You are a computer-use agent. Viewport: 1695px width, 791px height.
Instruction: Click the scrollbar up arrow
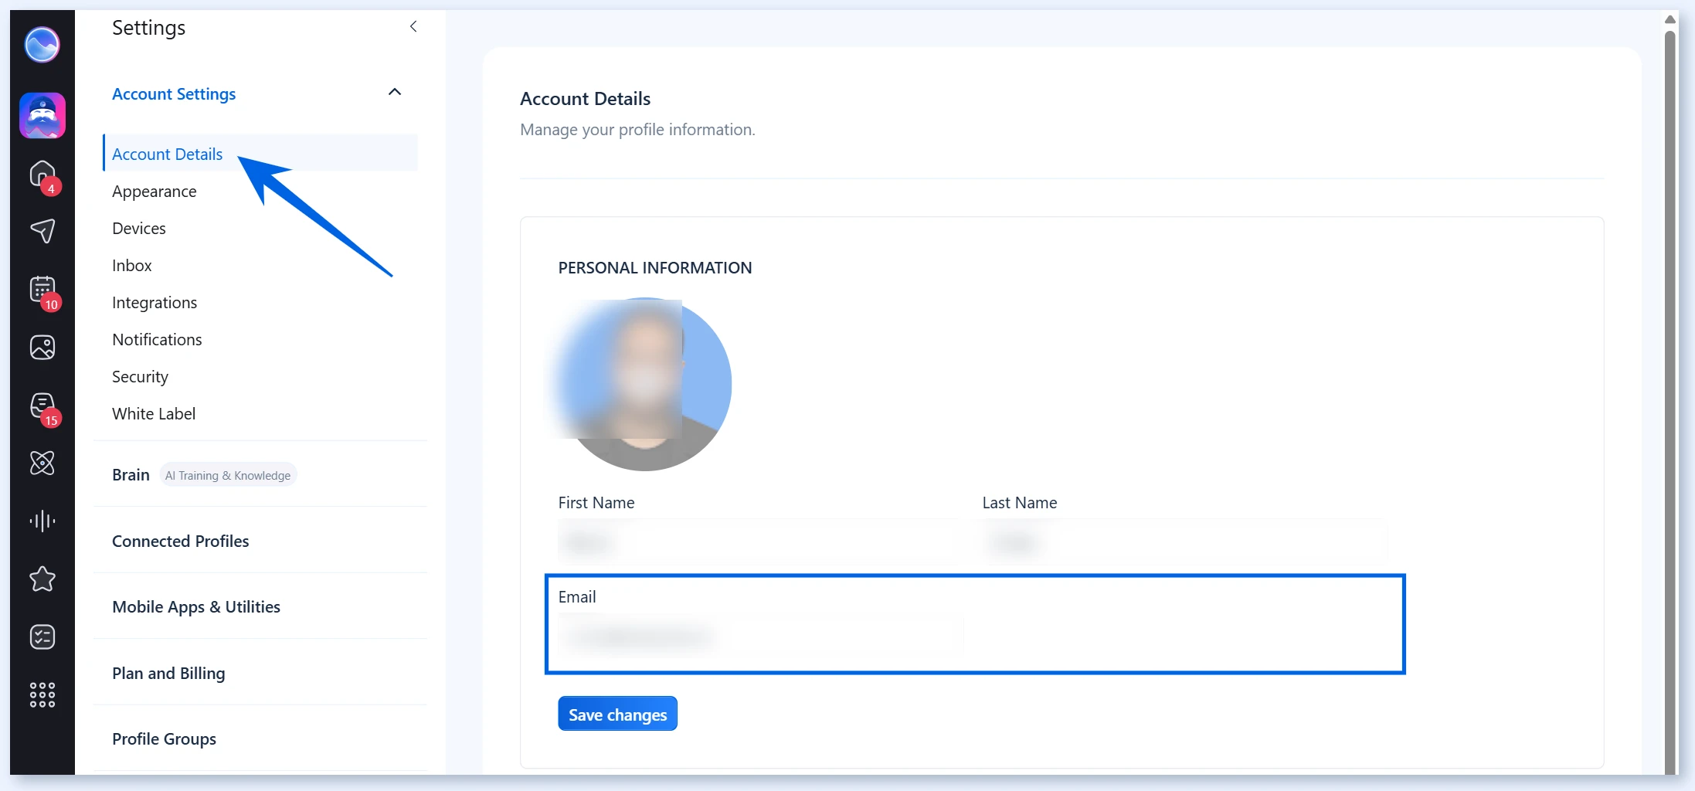tap(1670, 19)
